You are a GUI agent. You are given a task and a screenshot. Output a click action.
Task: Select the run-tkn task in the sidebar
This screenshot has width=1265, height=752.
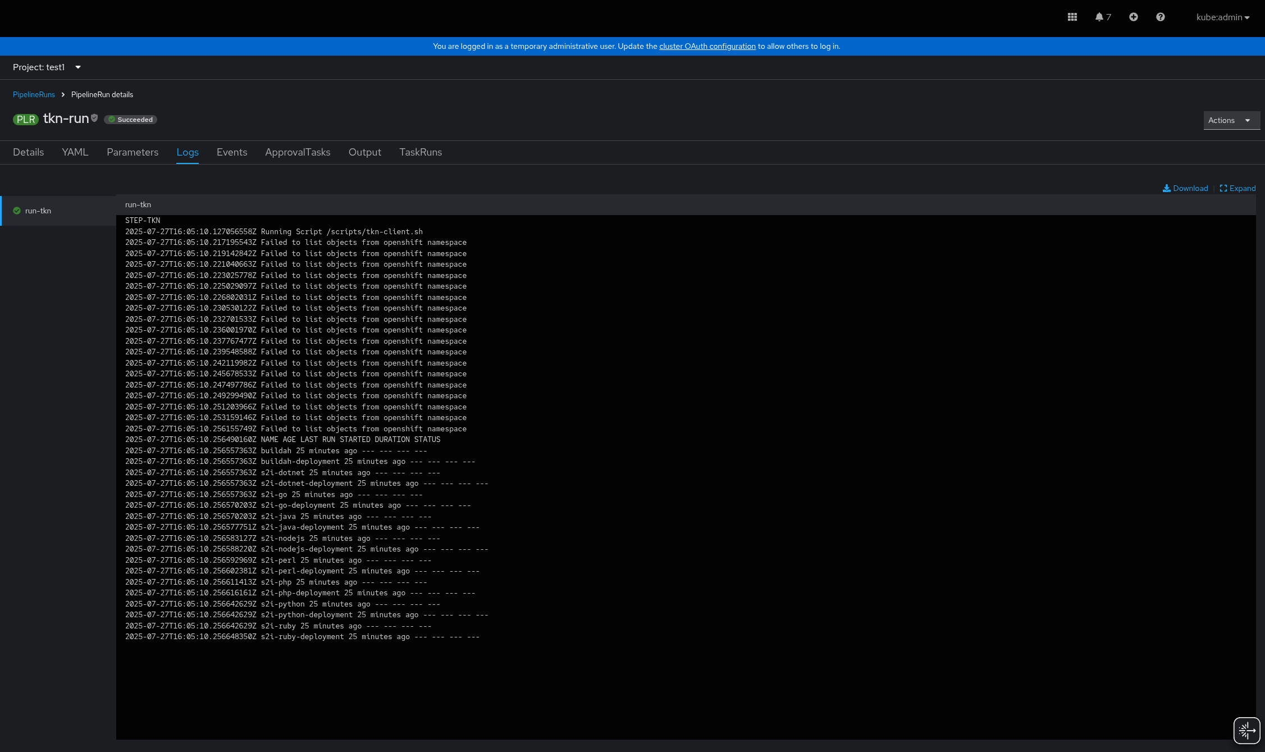(38, 211)
